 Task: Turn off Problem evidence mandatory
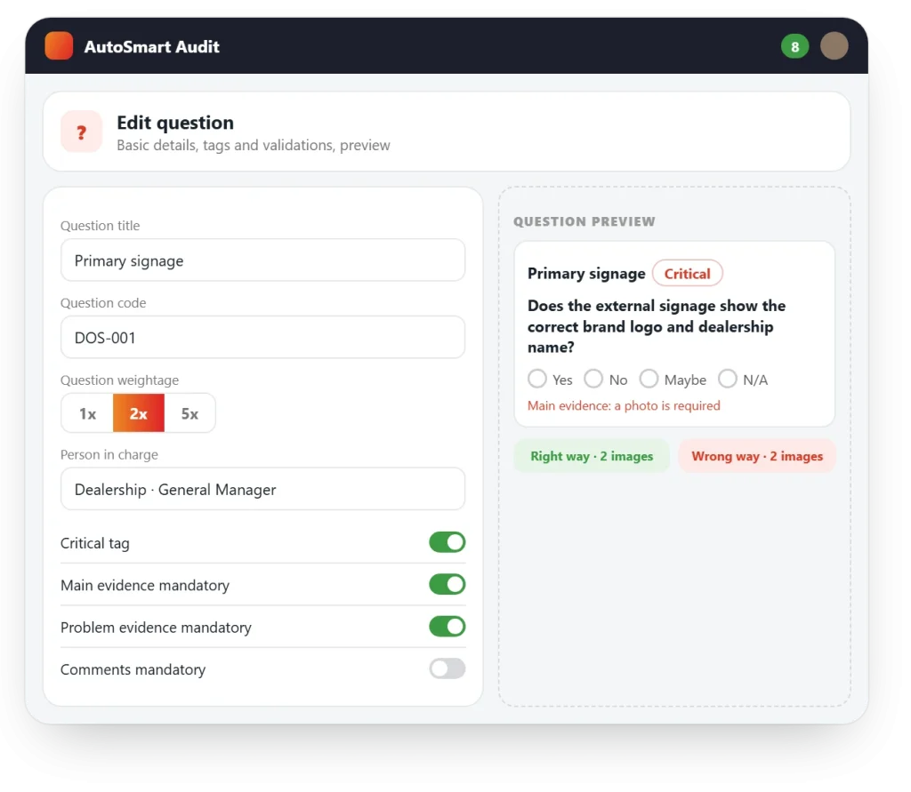[x=447, y=627]
